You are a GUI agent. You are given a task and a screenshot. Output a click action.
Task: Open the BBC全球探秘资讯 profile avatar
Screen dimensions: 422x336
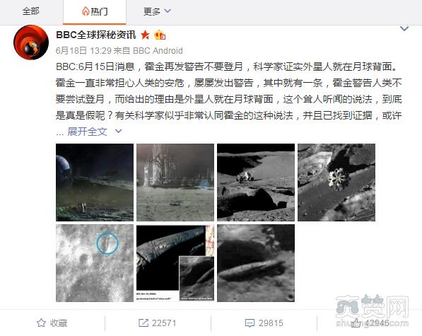31,42
